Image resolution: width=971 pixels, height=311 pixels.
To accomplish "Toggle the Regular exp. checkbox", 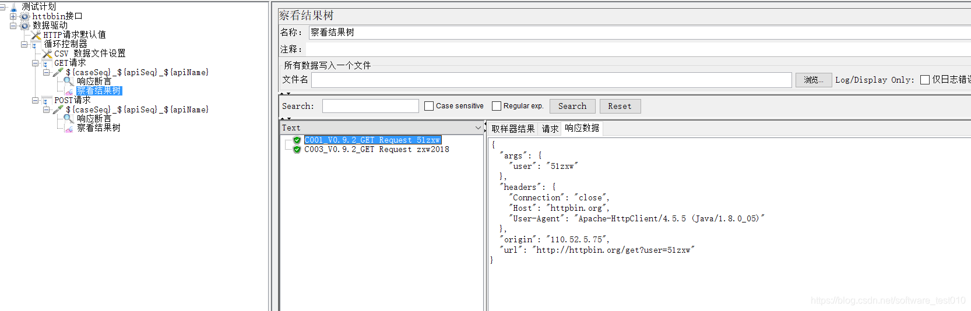I will click(x=497, y=106).
